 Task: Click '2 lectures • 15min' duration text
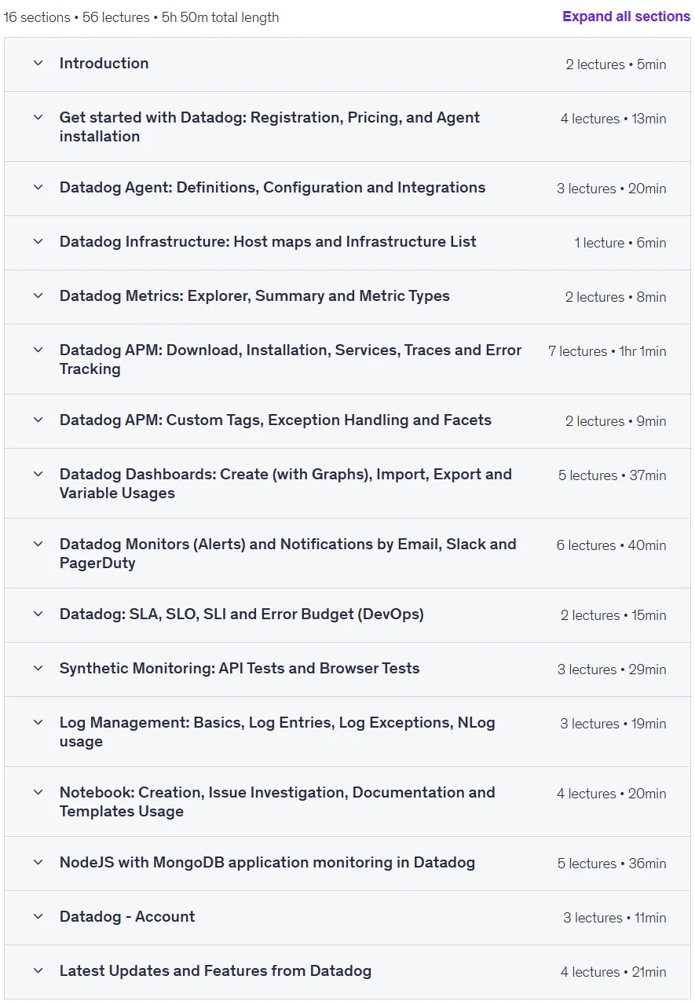point(613,615)
